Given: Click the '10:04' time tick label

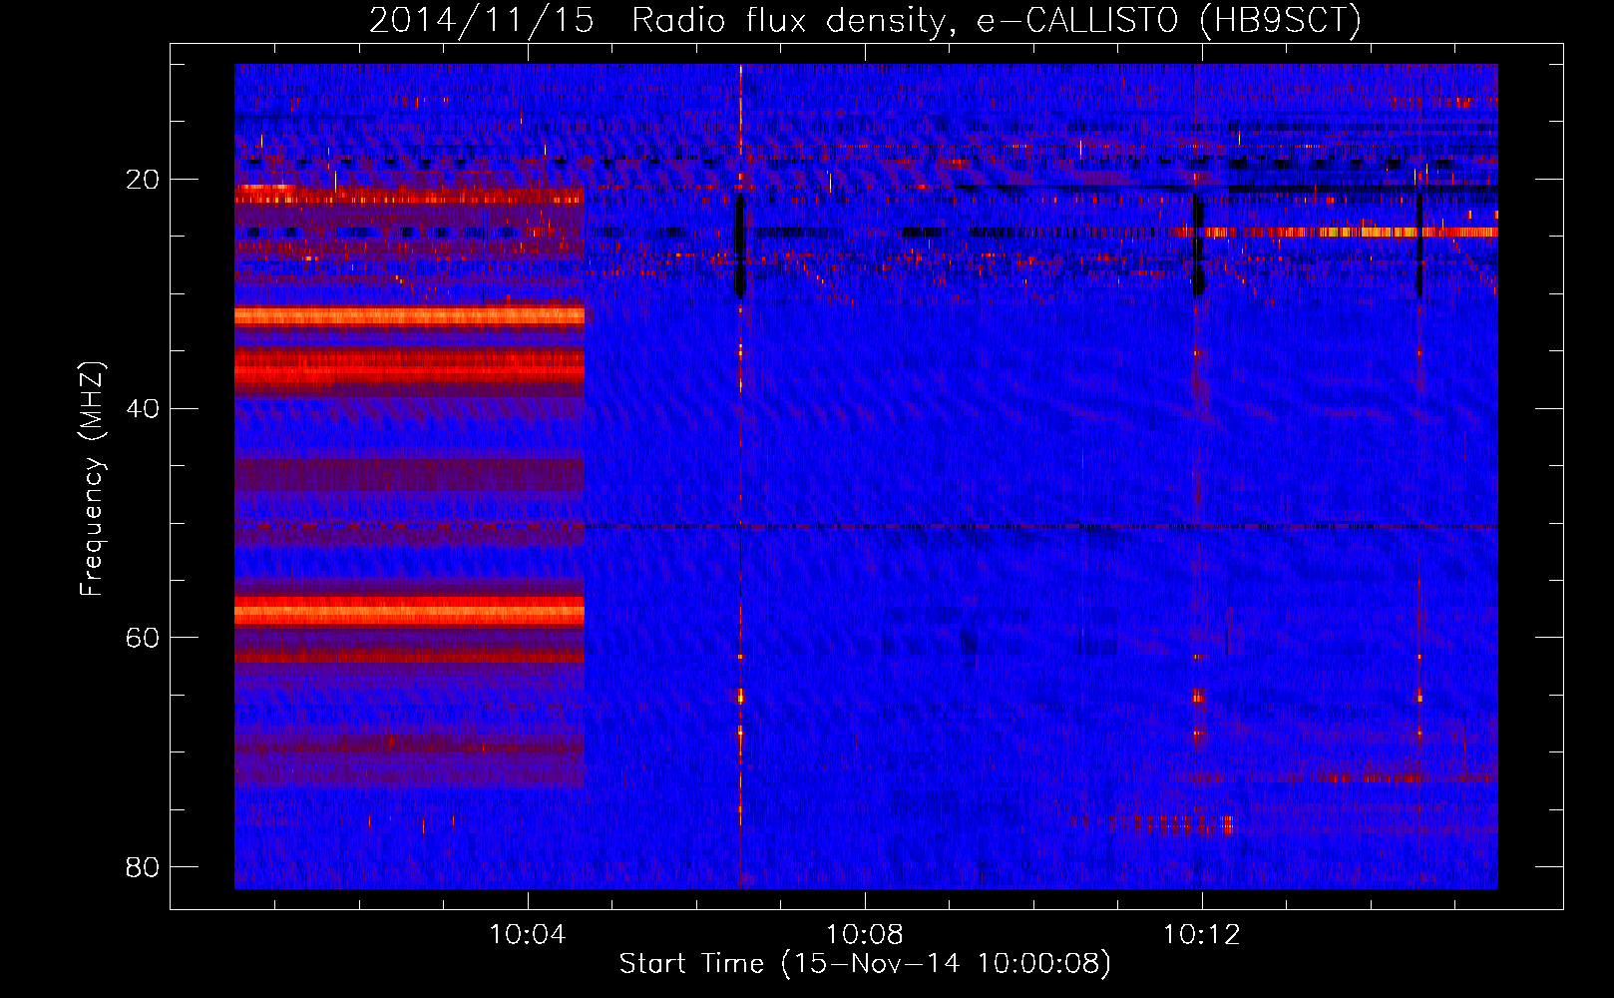Looking at the screenshot, I should [527, 934].
